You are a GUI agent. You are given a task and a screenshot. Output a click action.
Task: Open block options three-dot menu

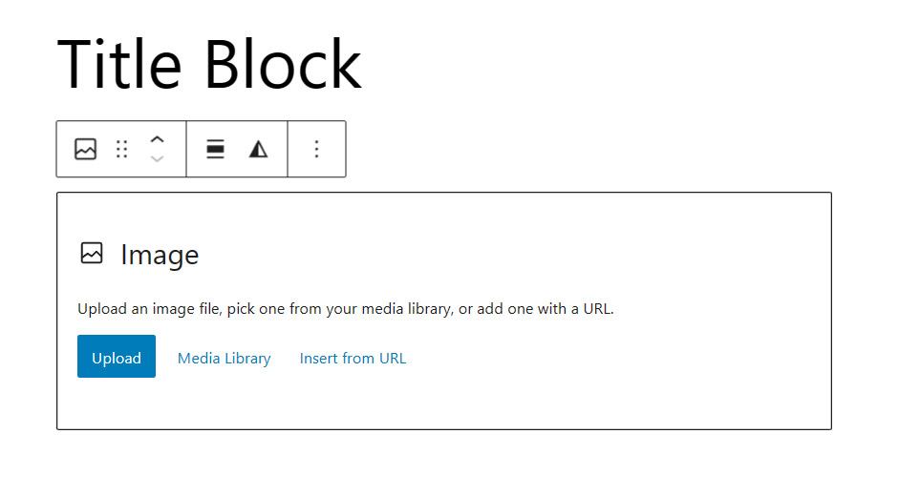317,150
